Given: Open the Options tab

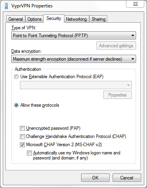Looking at the screenshot, I should (34, 19).
